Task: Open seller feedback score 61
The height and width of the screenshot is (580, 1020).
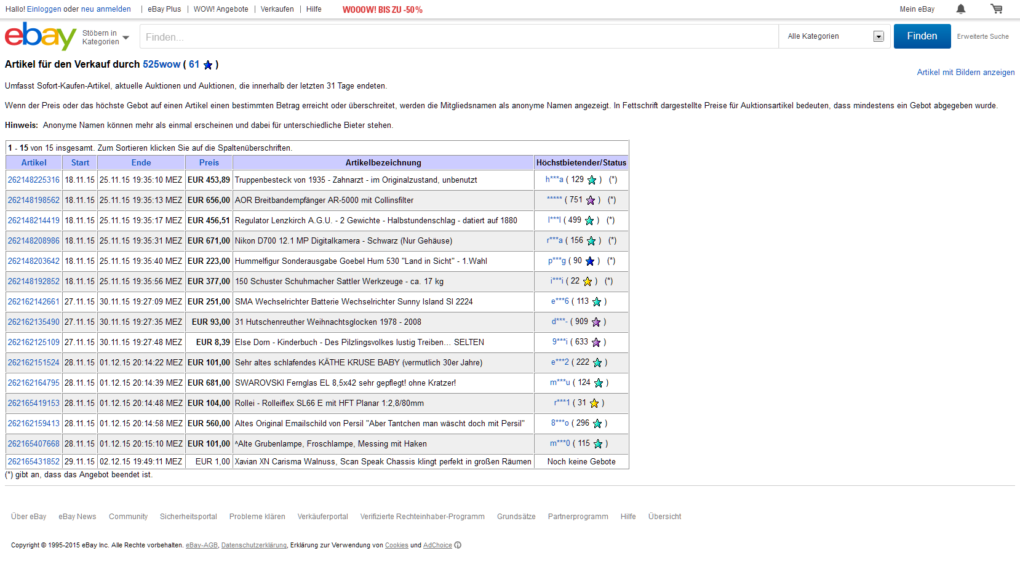Action: pyautogui.click(x=194, y=65)
